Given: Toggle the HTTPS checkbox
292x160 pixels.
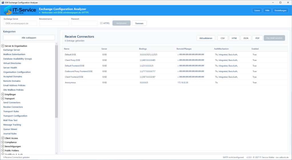Looking at the screenshot, I should pyautogui.click(x=101, y=23).
